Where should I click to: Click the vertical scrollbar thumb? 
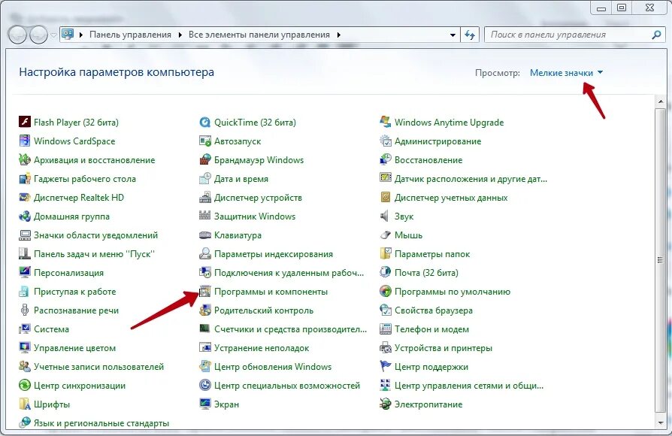click(x=661, y=260)
